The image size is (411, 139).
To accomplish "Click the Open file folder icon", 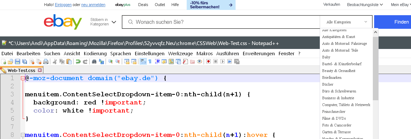I will [x=10, y=62].
